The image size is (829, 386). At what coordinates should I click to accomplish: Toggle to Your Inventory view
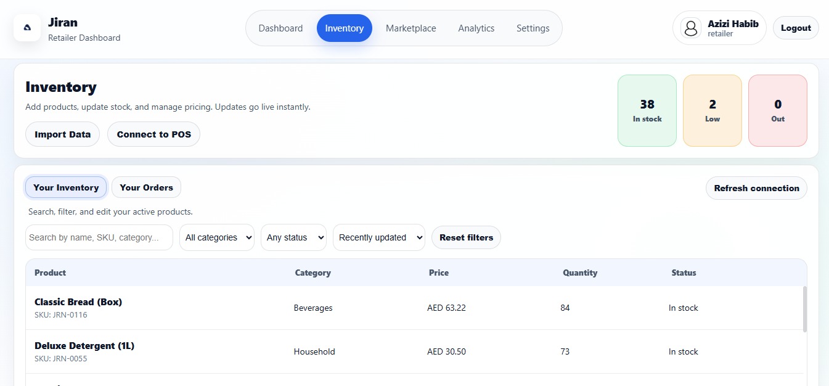(x=66, y=187)
